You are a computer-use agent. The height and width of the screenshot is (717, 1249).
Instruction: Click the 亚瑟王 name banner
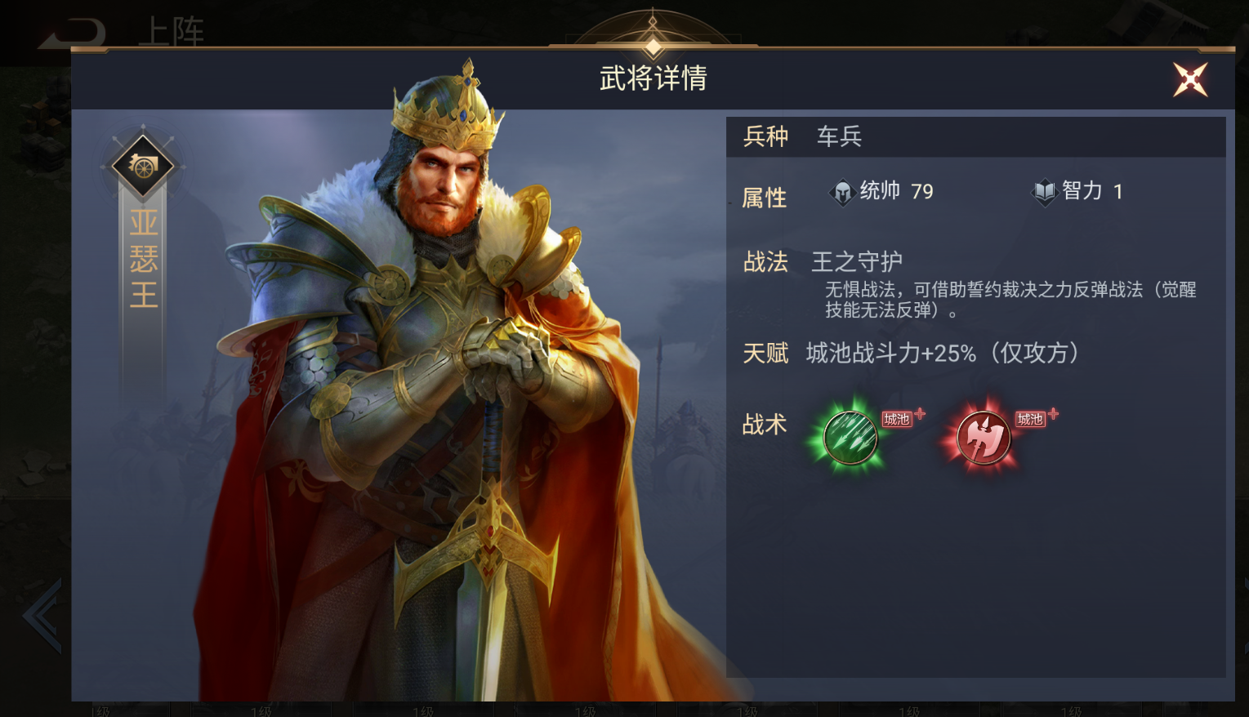[x=143, y=259]
